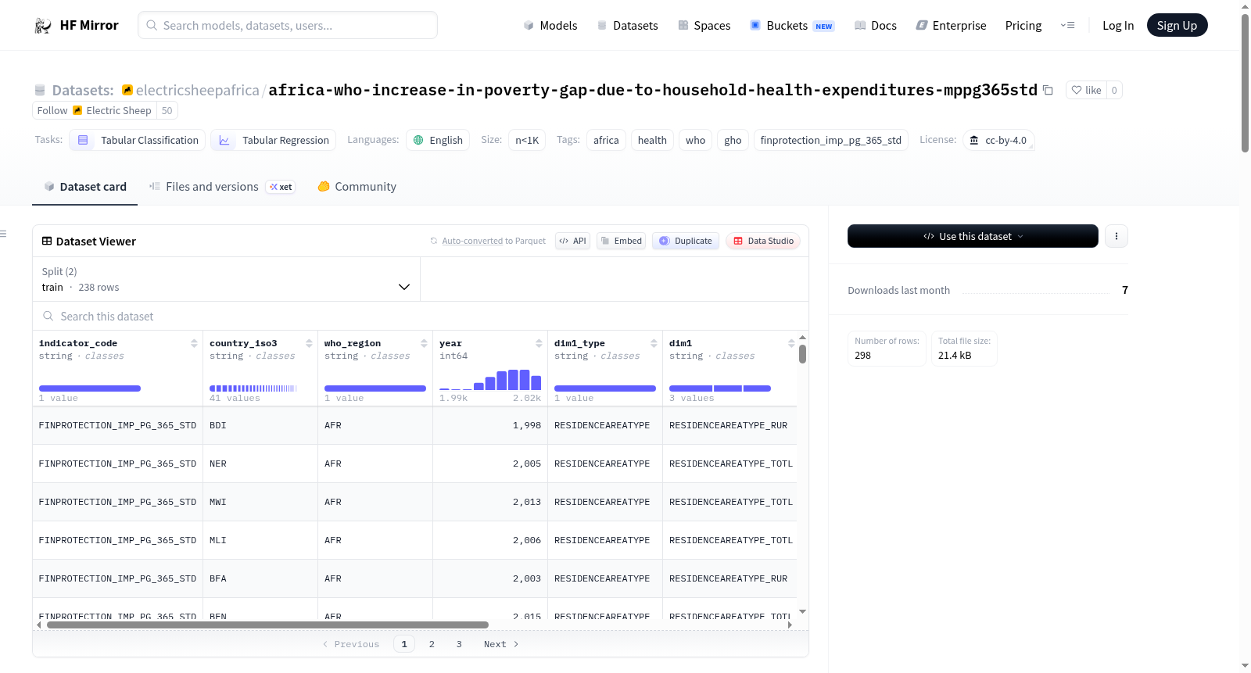Click the sort icon on indicator_code column
This screenshot has width=1251, height=673.
click(x=194, y=343)
